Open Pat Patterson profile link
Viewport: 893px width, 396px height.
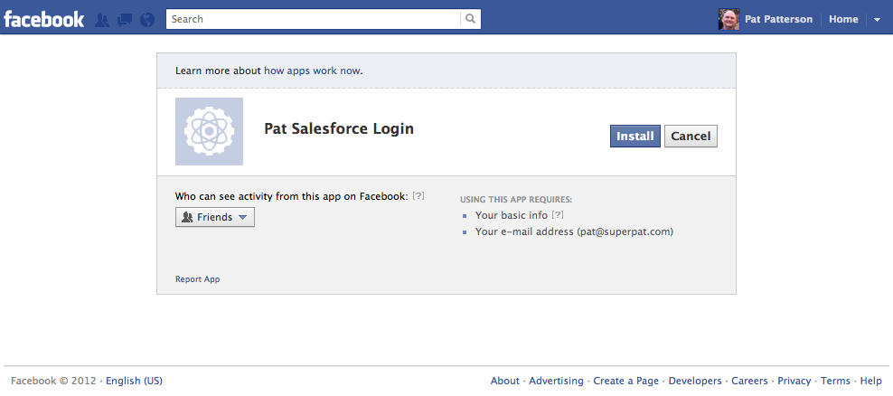tap(778, 19)
